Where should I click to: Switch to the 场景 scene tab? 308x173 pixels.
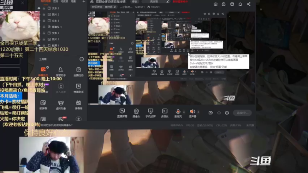[73, 1]
